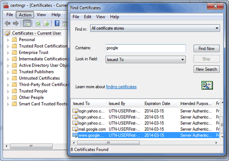
Task: Click results scrollbar right arrow
Action: 216,143
